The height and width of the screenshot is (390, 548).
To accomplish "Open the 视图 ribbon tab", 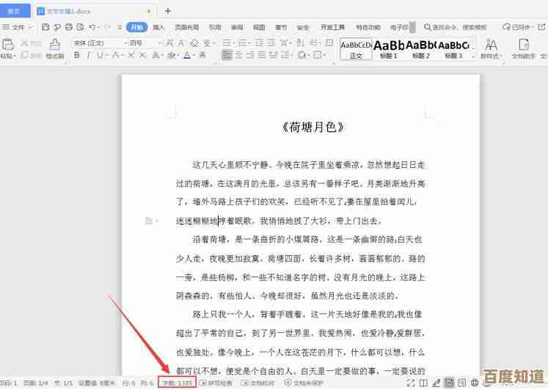I will [x=259, y=27].
